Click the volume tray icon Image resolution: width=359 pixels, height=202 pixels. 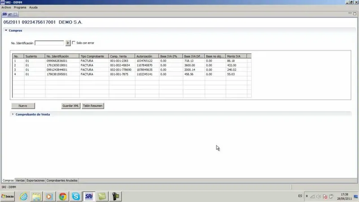(x=319, y=196)
